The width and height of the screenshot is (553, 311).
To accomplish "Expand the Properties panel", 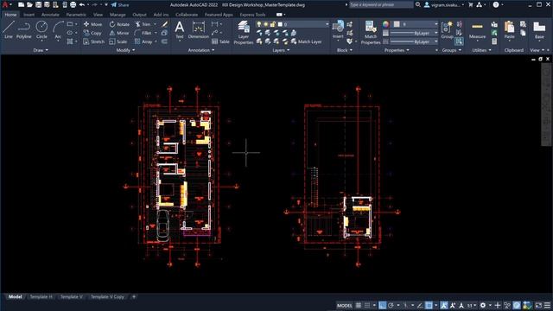I will pyautogui.click(x=397, y=50).
